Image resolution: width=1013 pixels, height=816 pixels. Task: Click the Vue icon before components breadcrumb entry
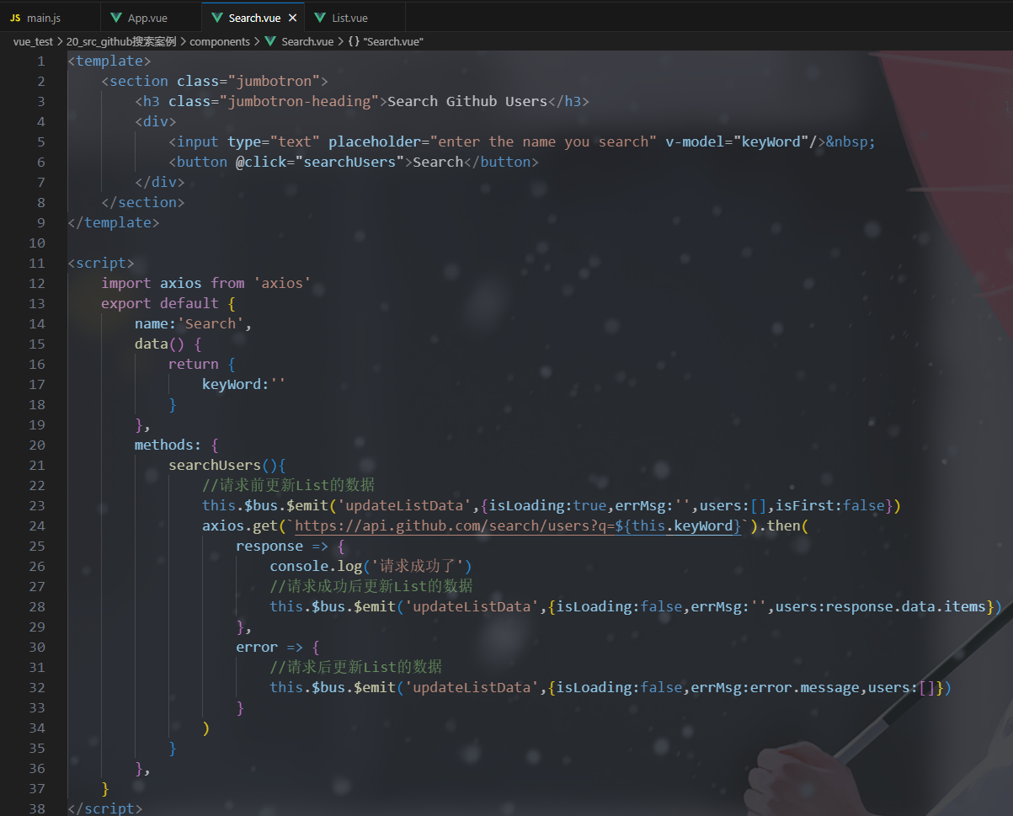point(269,41)
